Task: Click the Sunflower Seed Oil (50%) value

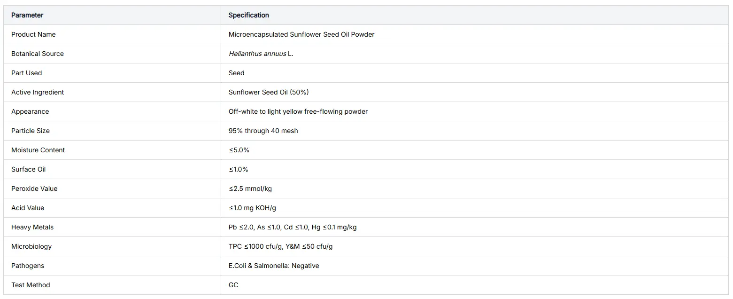Action: coord(269,92)
